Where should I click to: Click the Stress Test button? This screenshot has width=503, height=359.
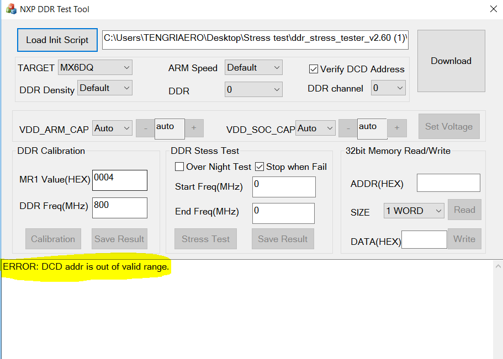tap(205, 239)
